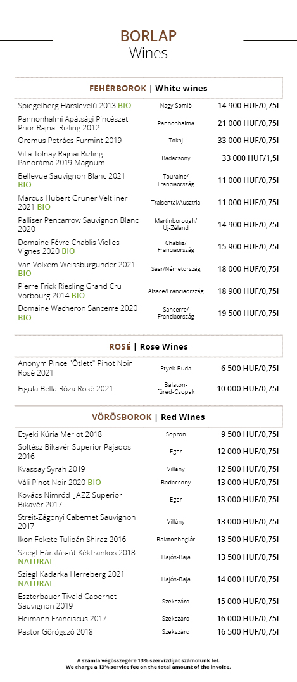Image resolution: width=297 pixels, height=682 pixels.
Task: Select Ikon Fekete Tulipán Shiraz 2016
Action: (72, 540)
